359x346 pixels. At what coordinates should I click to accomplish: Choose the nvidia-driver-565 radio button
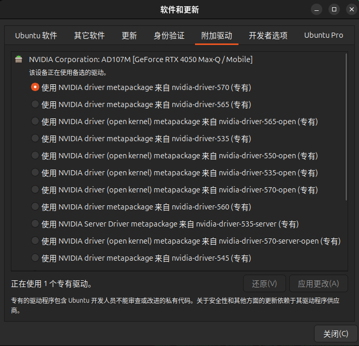35,104
